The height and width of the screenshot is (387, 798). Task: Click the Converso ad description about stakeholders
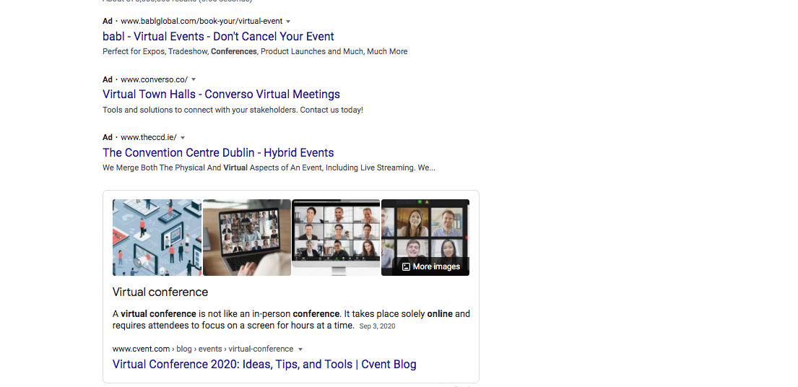pyautogui.click(x=233, y=110)
